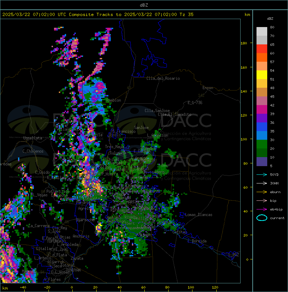Image resolution: width=288 pixels, height=292 pixels.
Task: Click the 'Anchoris' map label
Action: (81, 236)
